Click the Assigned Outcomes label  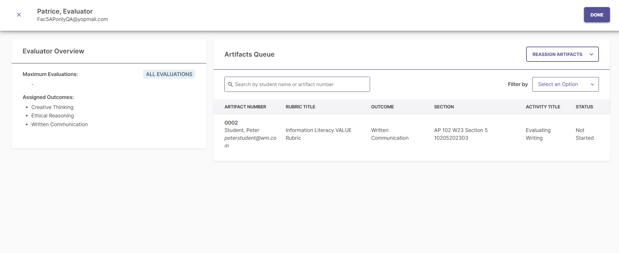(48, 97)
